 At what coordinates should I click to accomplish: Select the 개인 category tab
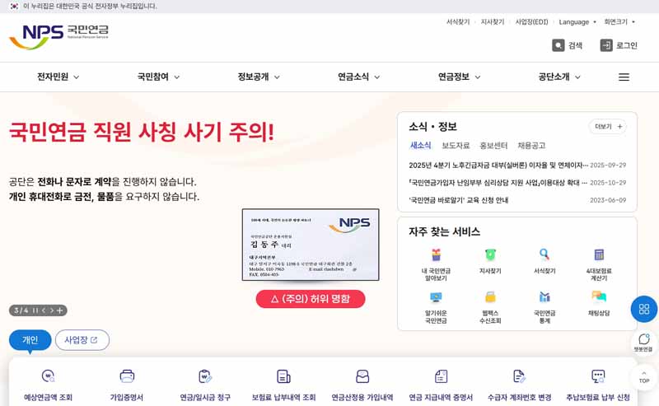click(x=30, y=340)
